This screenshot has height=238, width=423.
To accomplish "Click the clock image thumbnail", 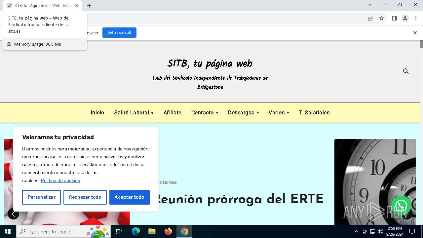I will (375, 181).
